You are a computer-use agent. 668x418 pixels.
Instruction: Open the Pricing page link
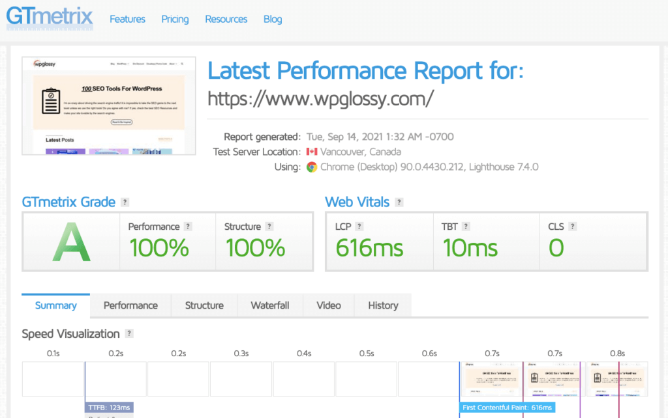175,19
